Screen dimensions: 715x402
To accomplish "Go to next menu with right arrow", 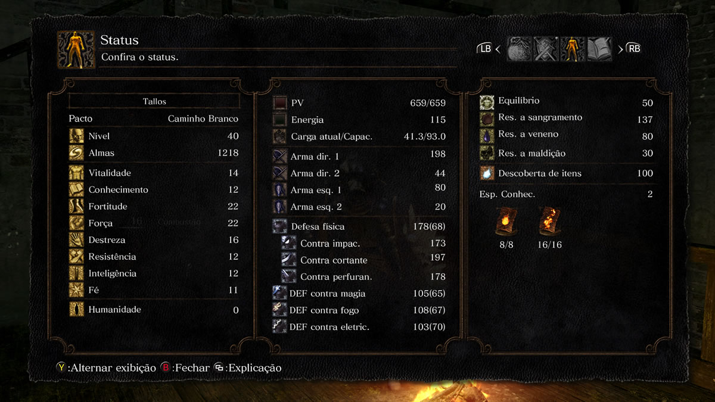I will point(620,49).
